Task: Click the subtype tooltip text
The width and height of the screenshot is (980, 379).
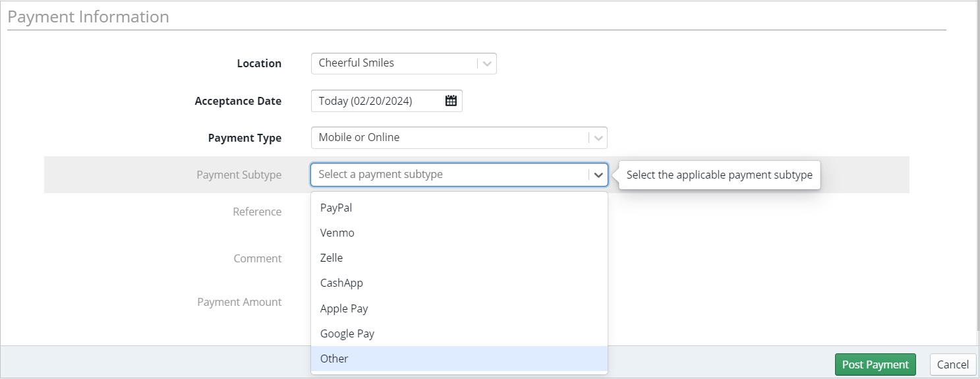Action: click(719, 175)
